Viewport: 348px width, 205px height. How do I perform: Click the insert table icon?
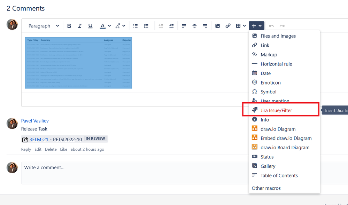[238, 26]
